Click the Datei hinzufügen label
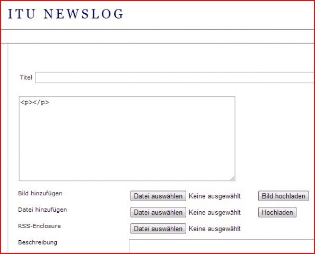315x254 pixels. coord(42,210)
